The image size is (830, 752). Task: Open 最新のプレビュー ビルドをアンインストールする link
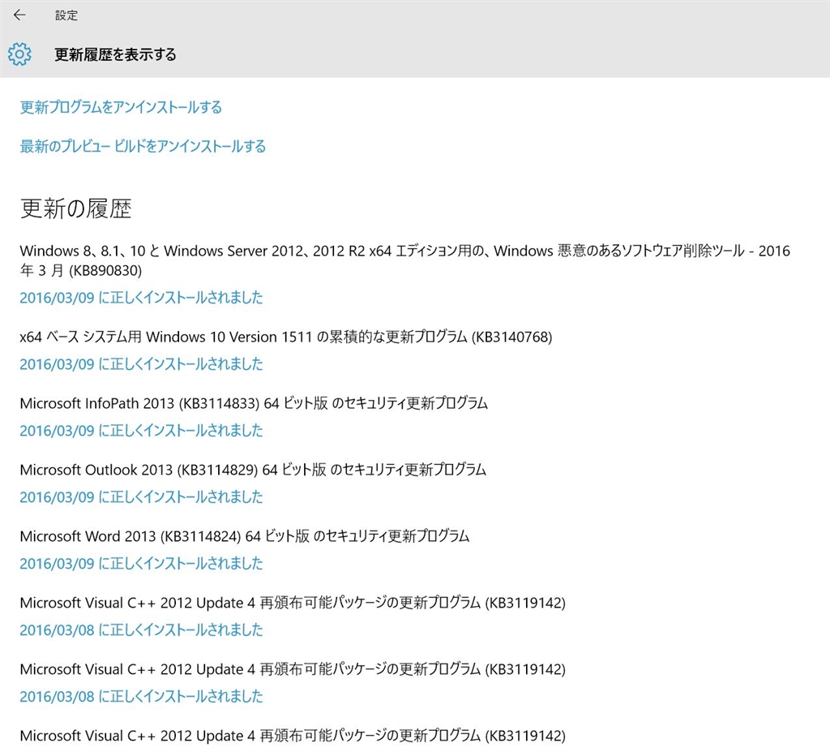[x=143, y=146]
